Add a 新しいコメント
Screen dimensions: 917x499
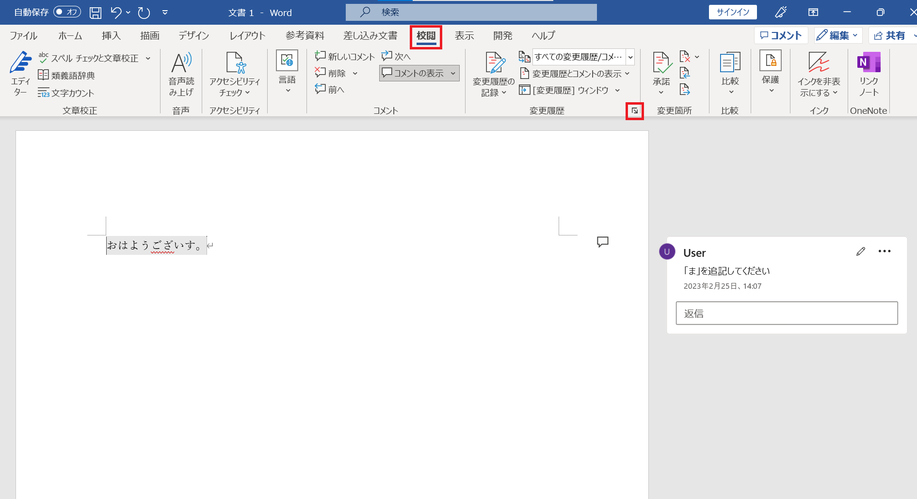click(x=345, y=57)
